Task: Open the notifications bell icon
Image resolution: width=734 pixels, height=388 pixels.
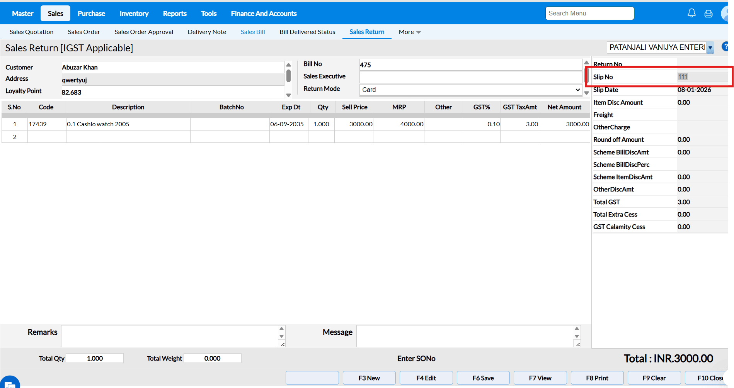Action: point(691,14)
